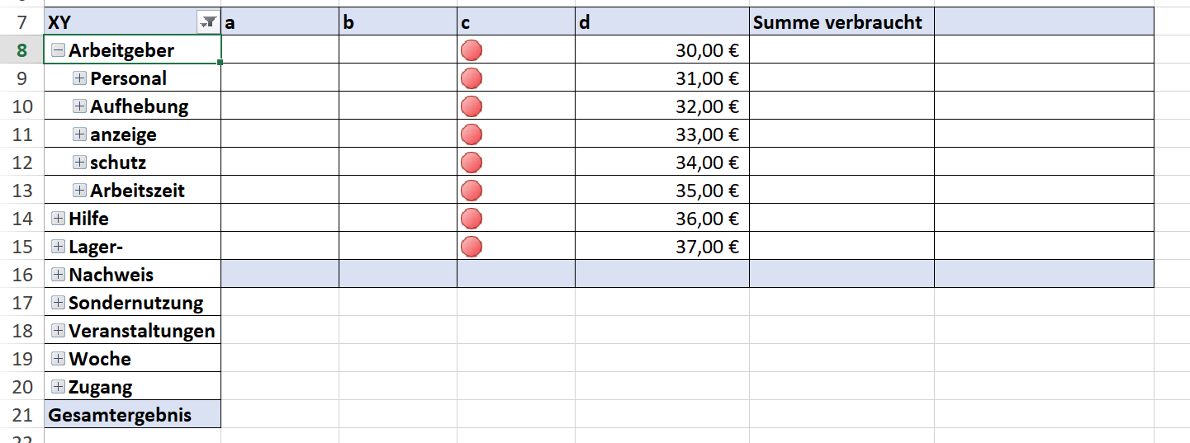Select the column header cell 'd'

662,22
